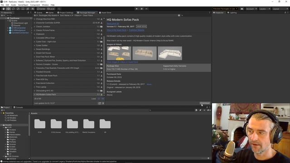
Task: Open Package Manager settings gear
Action: (179, 15)
